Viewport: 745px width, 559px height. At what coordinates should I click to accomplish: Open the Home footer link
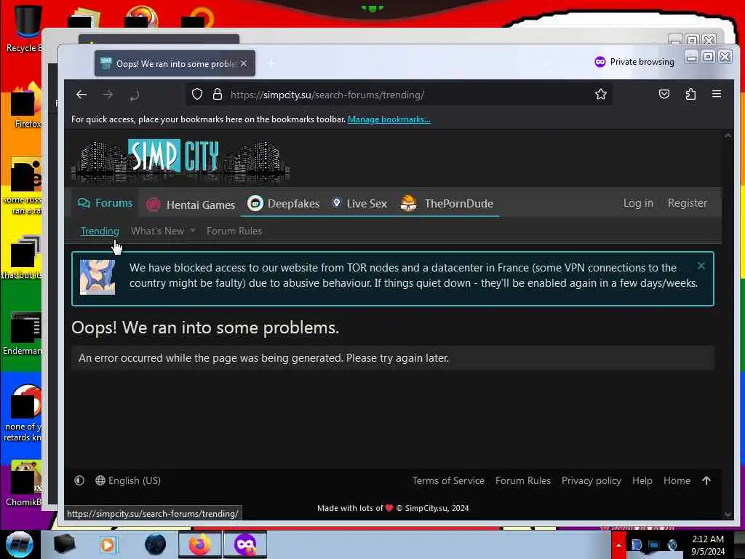point(677,480)
